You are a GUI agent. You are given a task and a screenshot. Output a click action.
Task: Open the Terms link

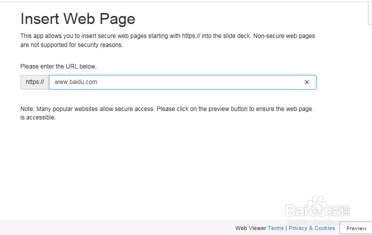(x=276, y=228)
